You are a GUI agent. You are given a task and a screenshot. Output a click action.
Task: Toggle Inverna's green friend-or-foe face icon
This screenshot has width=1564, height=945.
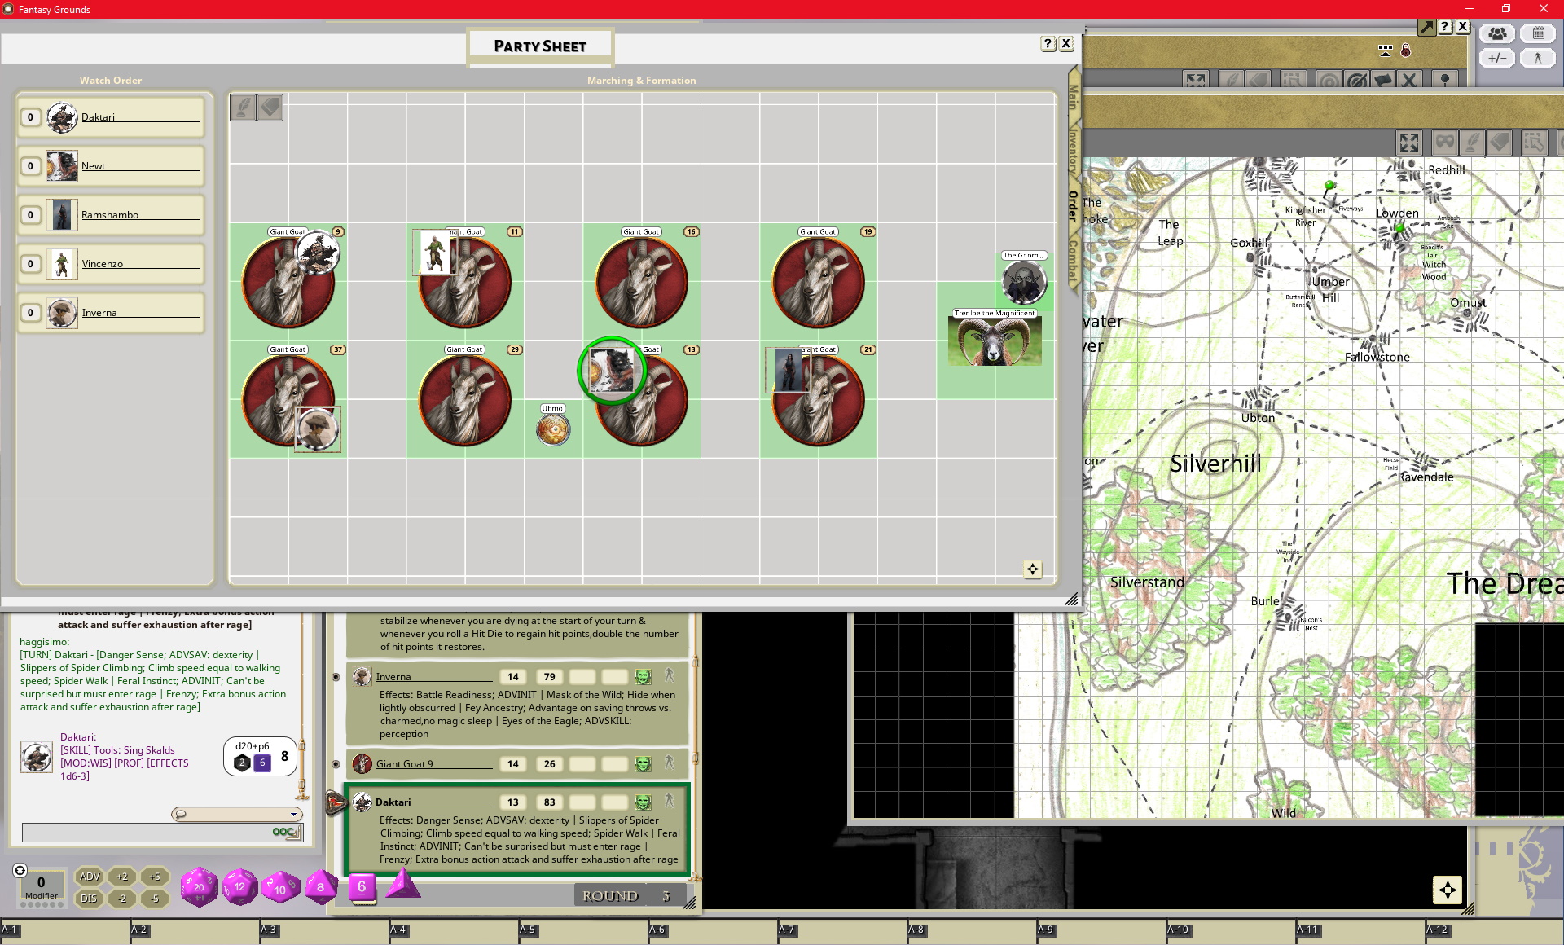643,677
